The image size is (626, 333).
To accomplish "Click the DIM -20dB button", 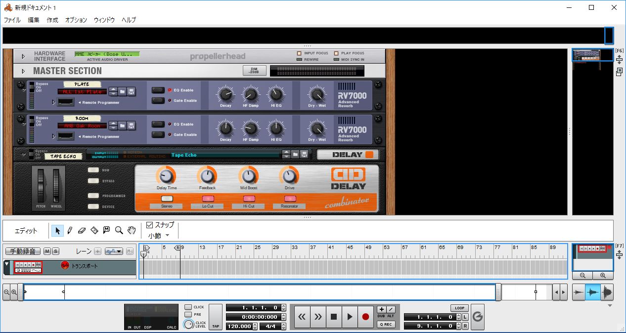I will pos(255,71).
